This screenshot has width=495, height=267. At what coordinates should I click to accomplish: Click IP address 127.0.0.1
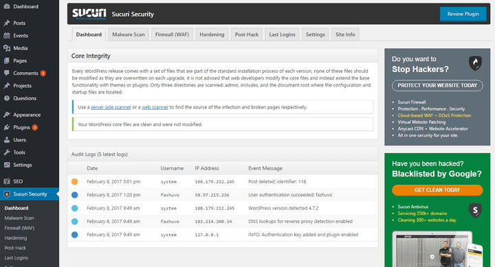206,235
